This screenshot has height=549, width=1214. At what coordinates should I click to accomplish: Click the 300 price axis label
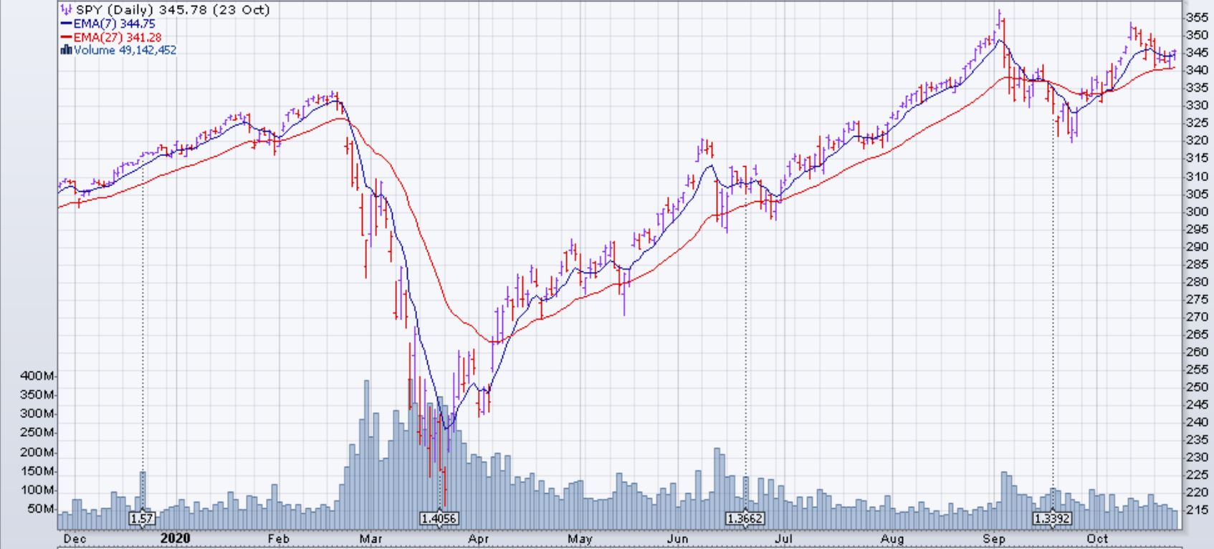(1198, 211)
